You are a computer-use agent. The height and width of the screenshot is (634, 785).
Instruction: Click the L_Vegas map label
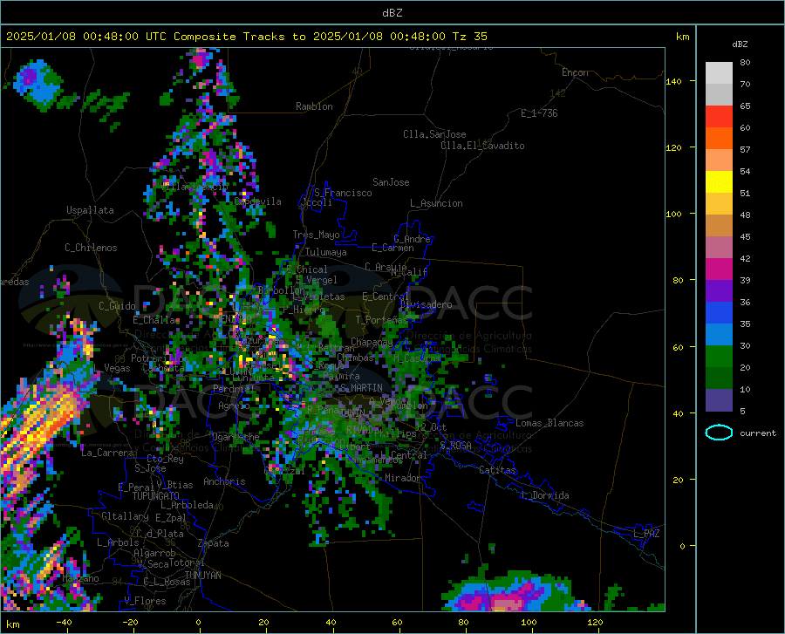click(x=112, y=368)
